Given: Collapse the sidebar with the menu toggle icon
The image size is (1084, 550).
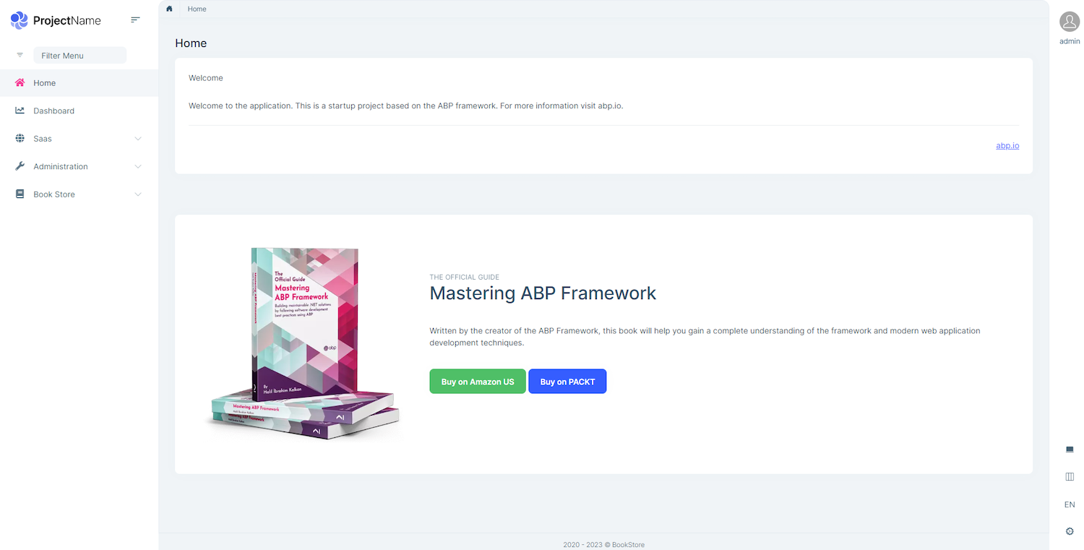Looking at the screenshot, I should pyautogui.click(x=135, y=20).
